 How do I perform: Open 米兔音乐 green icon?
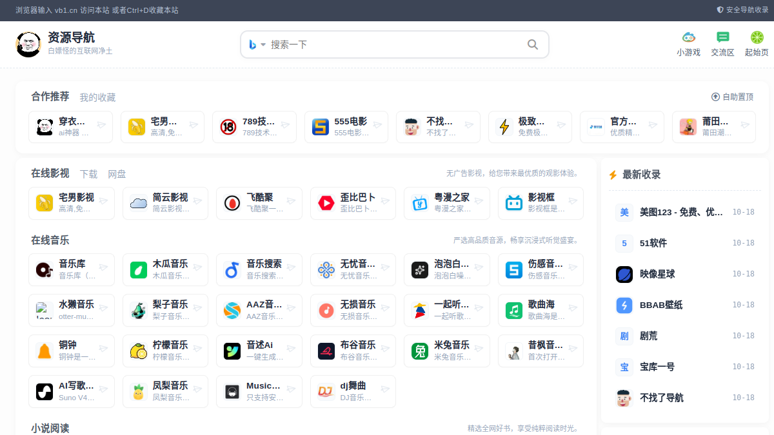pyautogui.click(x=420, y=351)
